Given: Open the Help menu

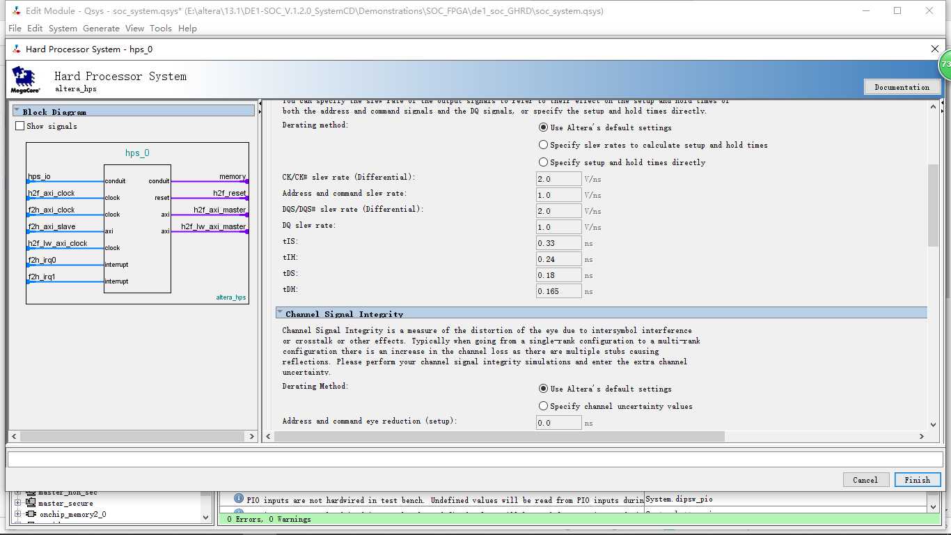Looking at the screenshot, I should click(x=187, y=29).
